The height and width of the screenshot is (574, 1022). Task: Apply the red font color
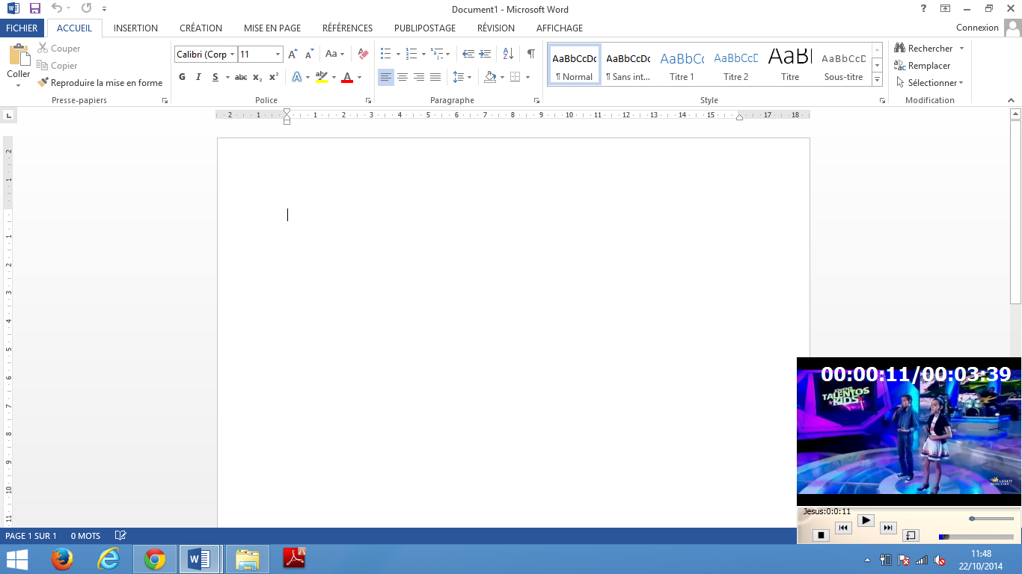[346, 77]
